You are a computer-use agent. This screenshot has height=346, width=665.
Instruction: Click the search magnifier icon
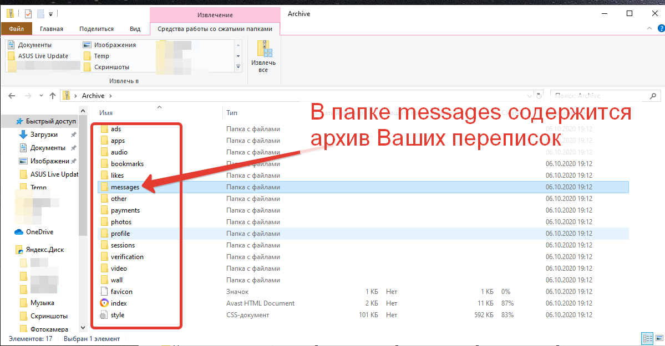pos(653,96)
